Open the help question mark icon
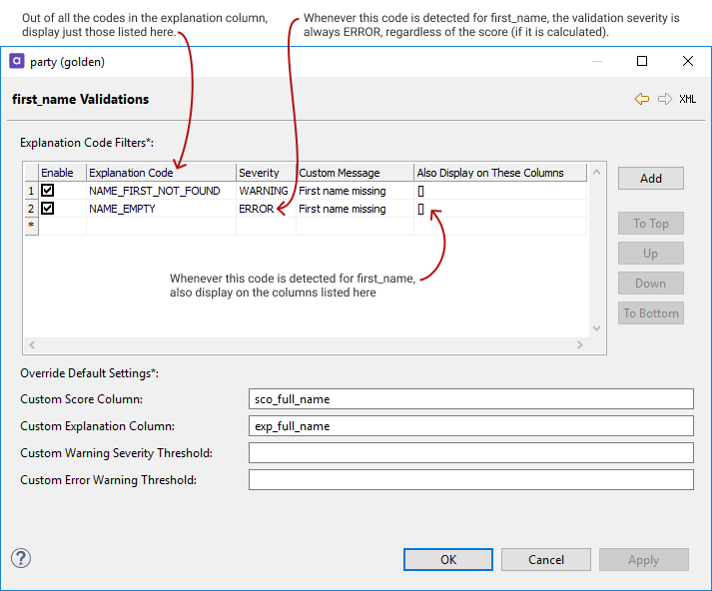Image resolution: width=712 pixels, height=591 pixels. [x=21, y=558]
